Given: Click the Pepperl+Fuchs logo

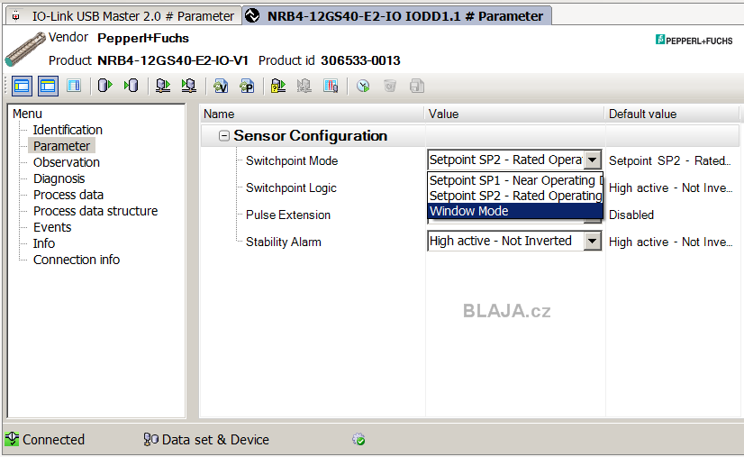Looking at the screenshot, I should click(x=694, y=41).
